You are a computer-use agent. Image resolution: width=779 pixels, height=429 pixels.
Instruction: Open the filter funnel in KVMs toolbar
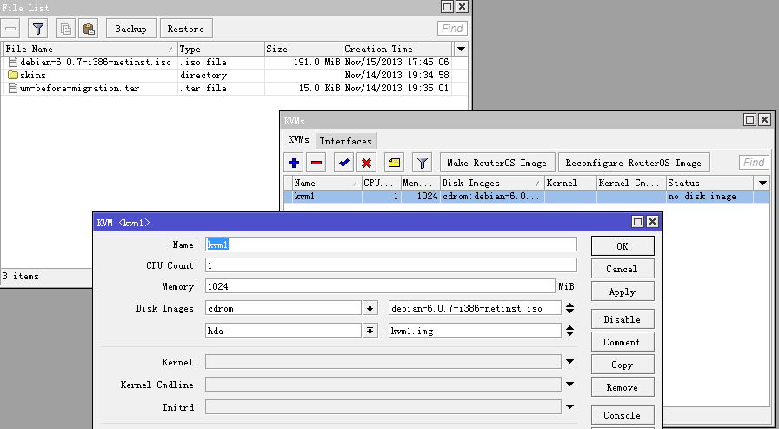423,163
